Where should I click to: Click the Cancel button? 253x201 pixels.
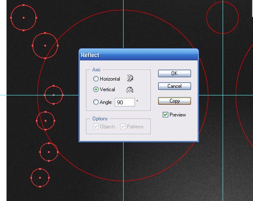click(x=175, y=86)
